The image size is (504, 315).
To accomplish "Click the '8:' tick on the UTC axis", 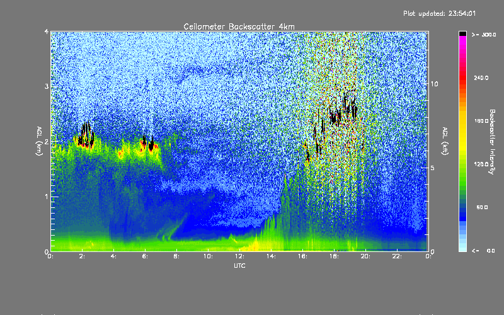I will click(x=177, y=256).
